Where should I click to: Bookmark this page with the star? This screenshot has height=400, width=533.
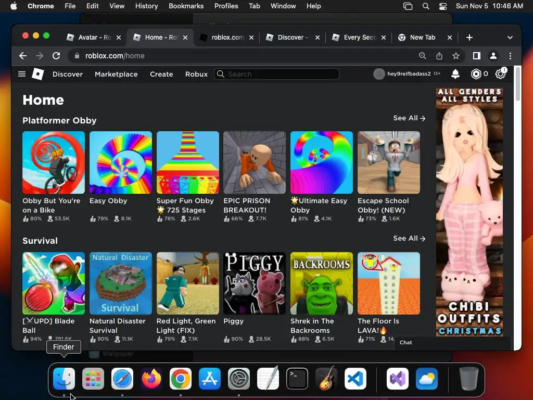point(456,56)
